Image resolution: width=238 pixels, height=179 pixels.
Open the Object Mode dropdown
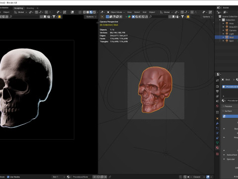pyautogui.click(x=116, y=12)
